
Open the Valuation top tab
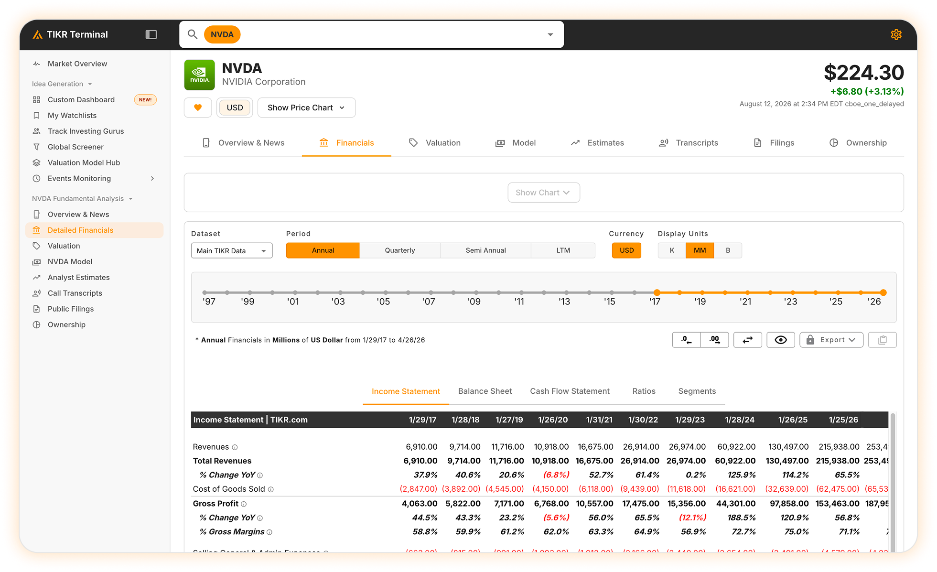click(435, 143)
